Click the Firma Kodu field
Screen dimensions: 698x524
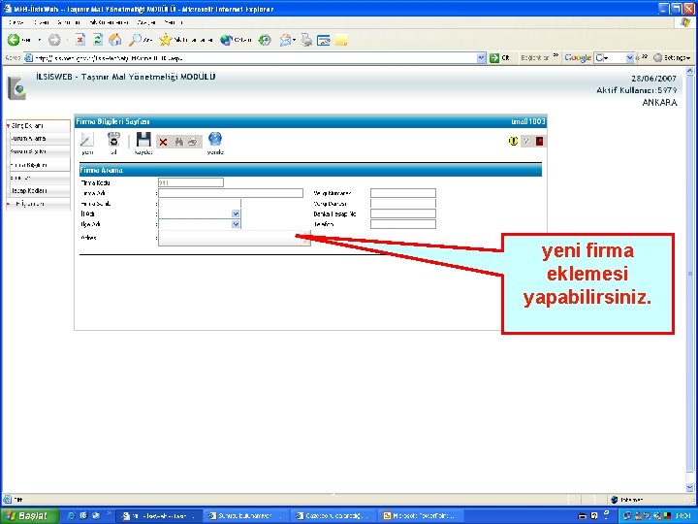(191, 182)
